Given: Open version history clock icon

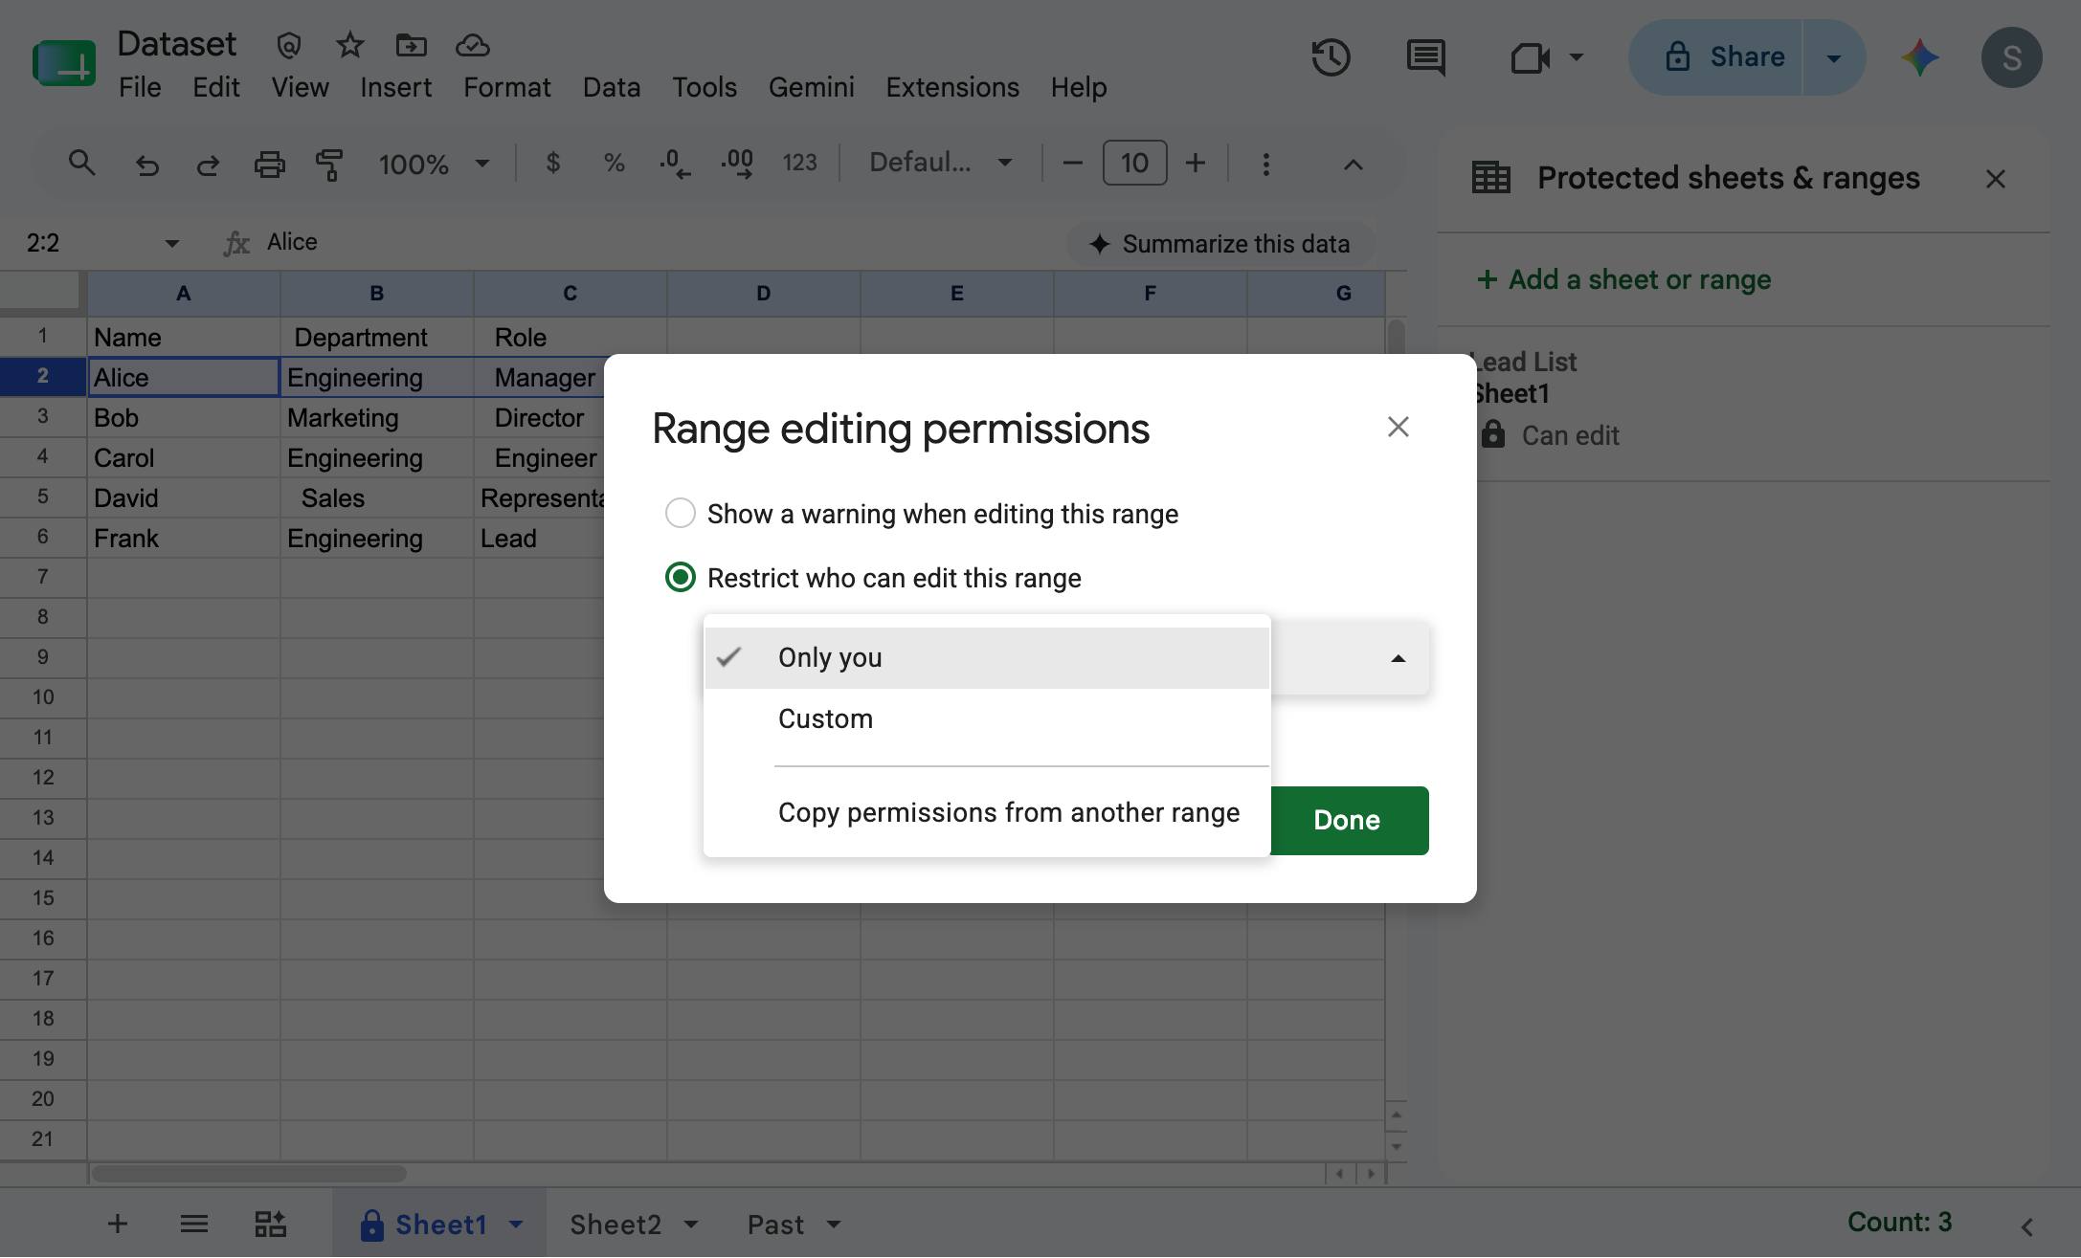Looking at the screenshot, I should (x=1331, y=57).
